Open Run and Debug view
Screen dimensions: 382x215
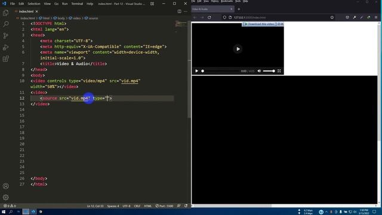tap(5, 47)
